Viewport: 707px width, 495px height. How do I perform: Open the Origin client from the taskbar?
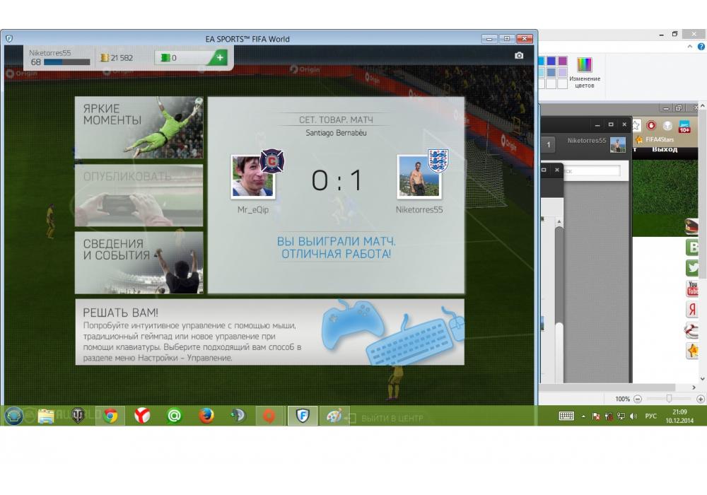click(x=269, y=415)
